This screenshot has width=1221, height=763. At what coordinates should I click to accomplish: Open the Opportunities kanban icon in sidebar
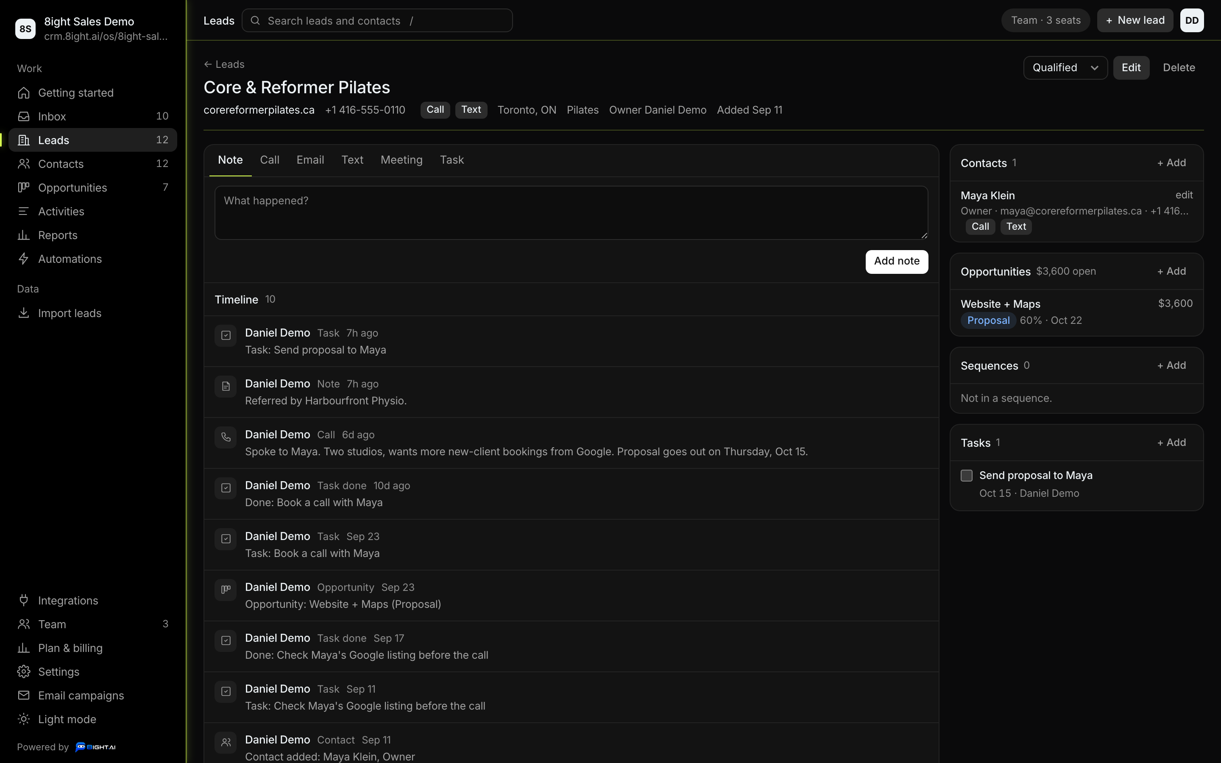(x=24, y=188)
